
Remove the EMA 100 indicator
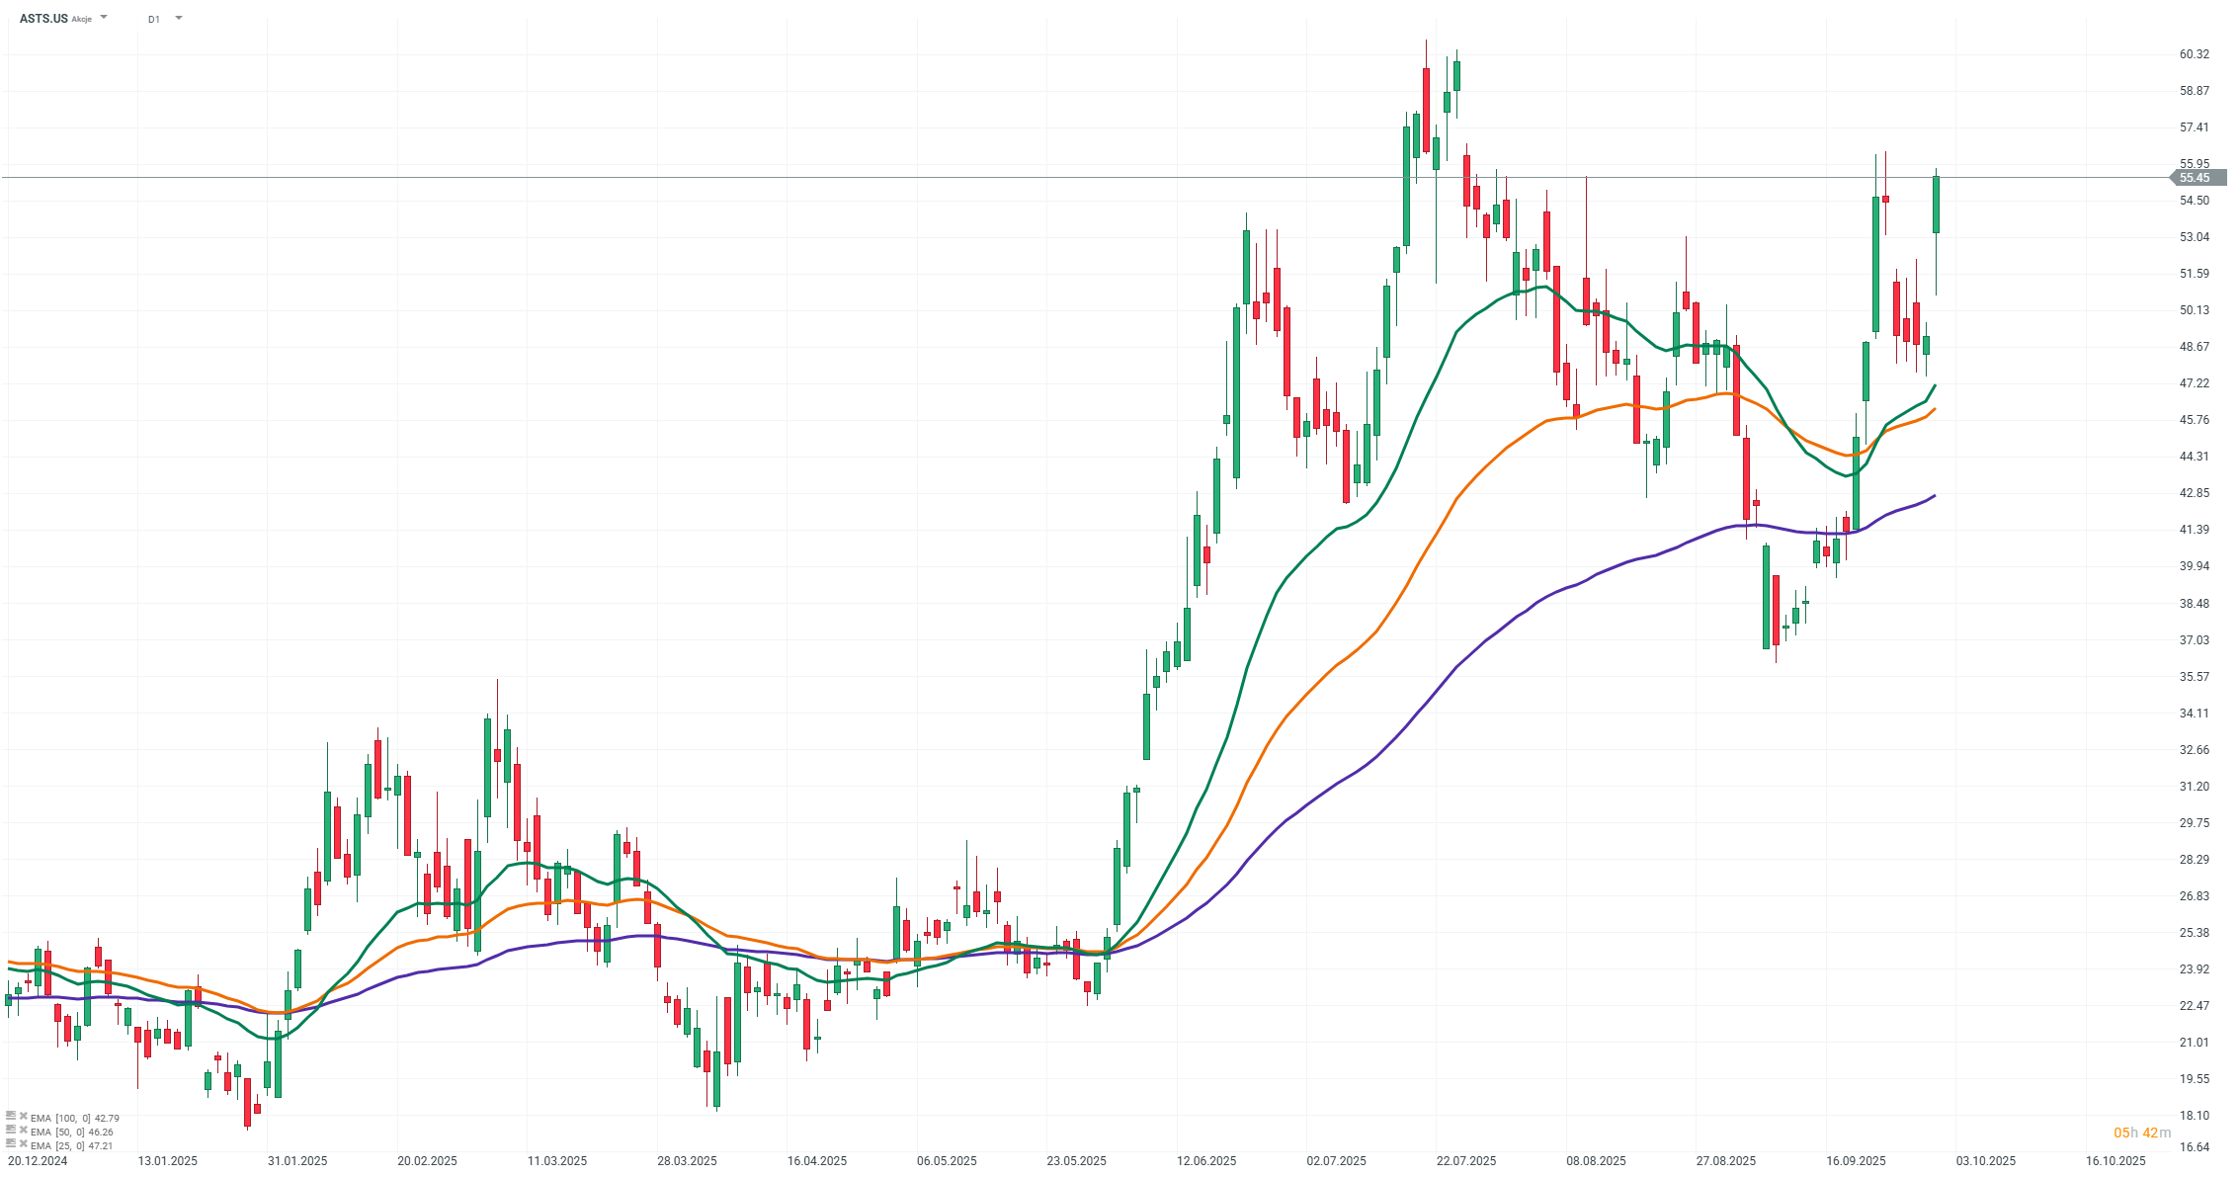coord(23,1117)
